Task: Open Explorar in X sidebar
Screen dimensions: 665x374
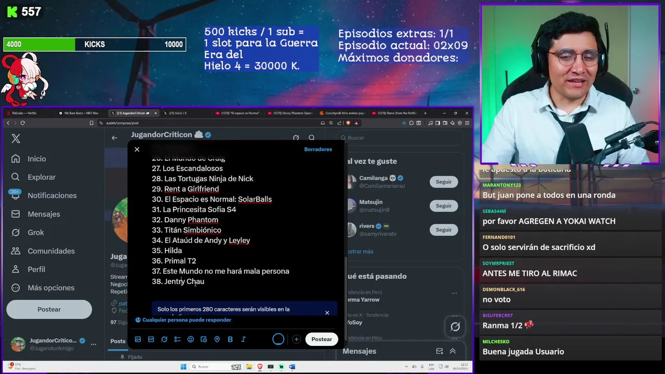Action: pos(34,177)
